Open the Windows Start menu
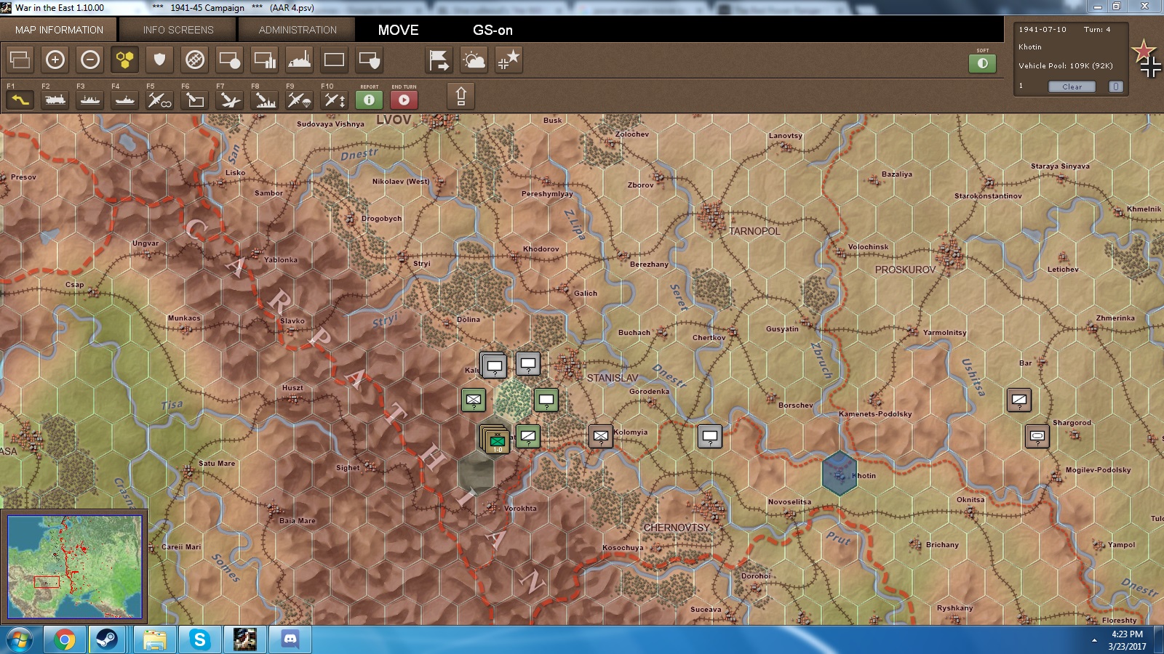 pos(20,640)
